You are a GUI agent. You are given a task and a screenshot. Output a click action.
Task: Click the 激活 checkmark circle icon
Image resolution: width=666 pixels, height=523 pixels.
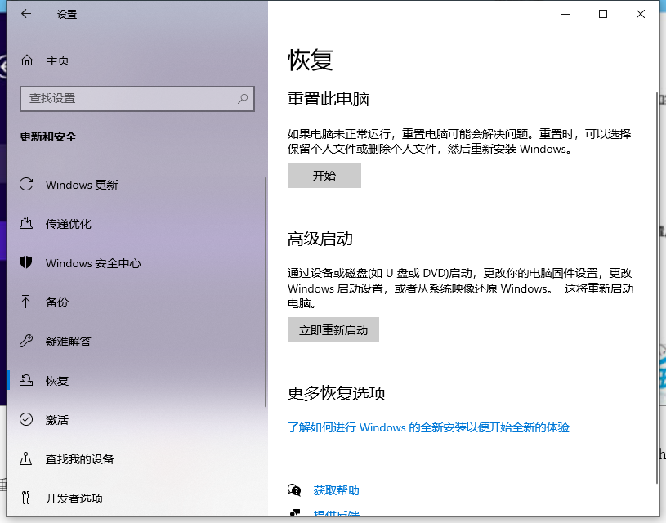point(27,420)
